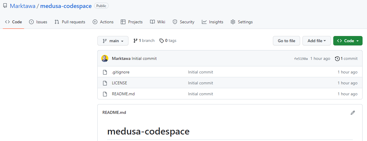The image size is (367, 141).
Task: Click Initial commit message in .gitignore row
Action: tap(200, 72)
